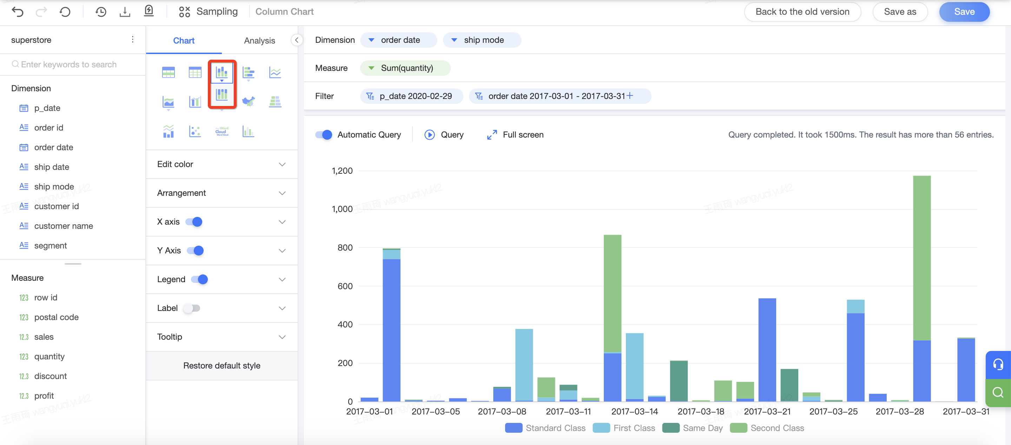Select the customer name dimension field
1011x445 pixels.
click(63, 226)
